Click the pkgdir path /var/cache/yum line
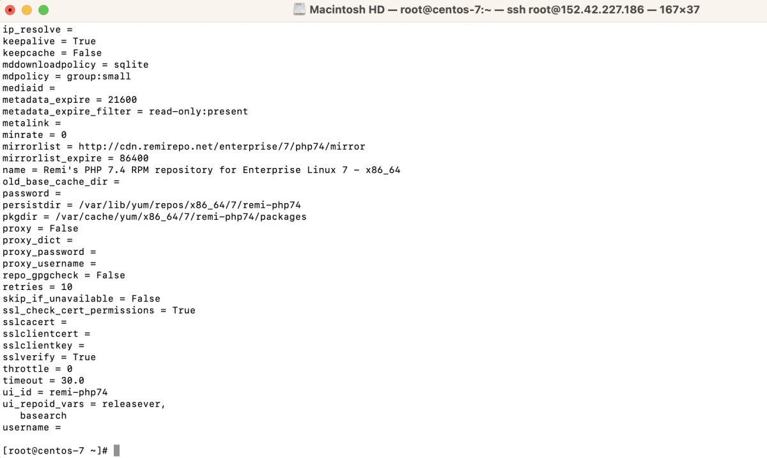 coord(155,217)
